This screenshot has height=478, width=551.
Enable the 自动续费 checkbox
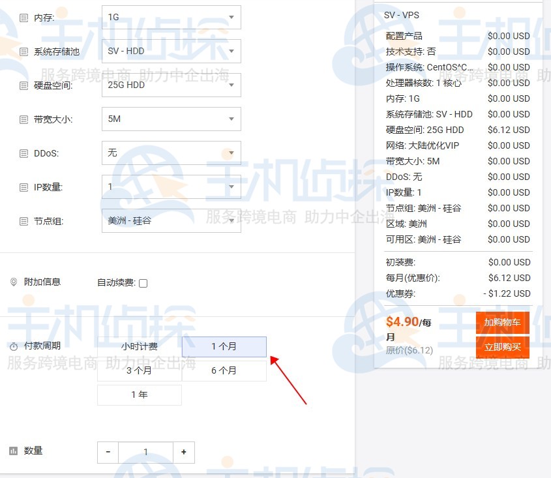click(x=142, y=283)
